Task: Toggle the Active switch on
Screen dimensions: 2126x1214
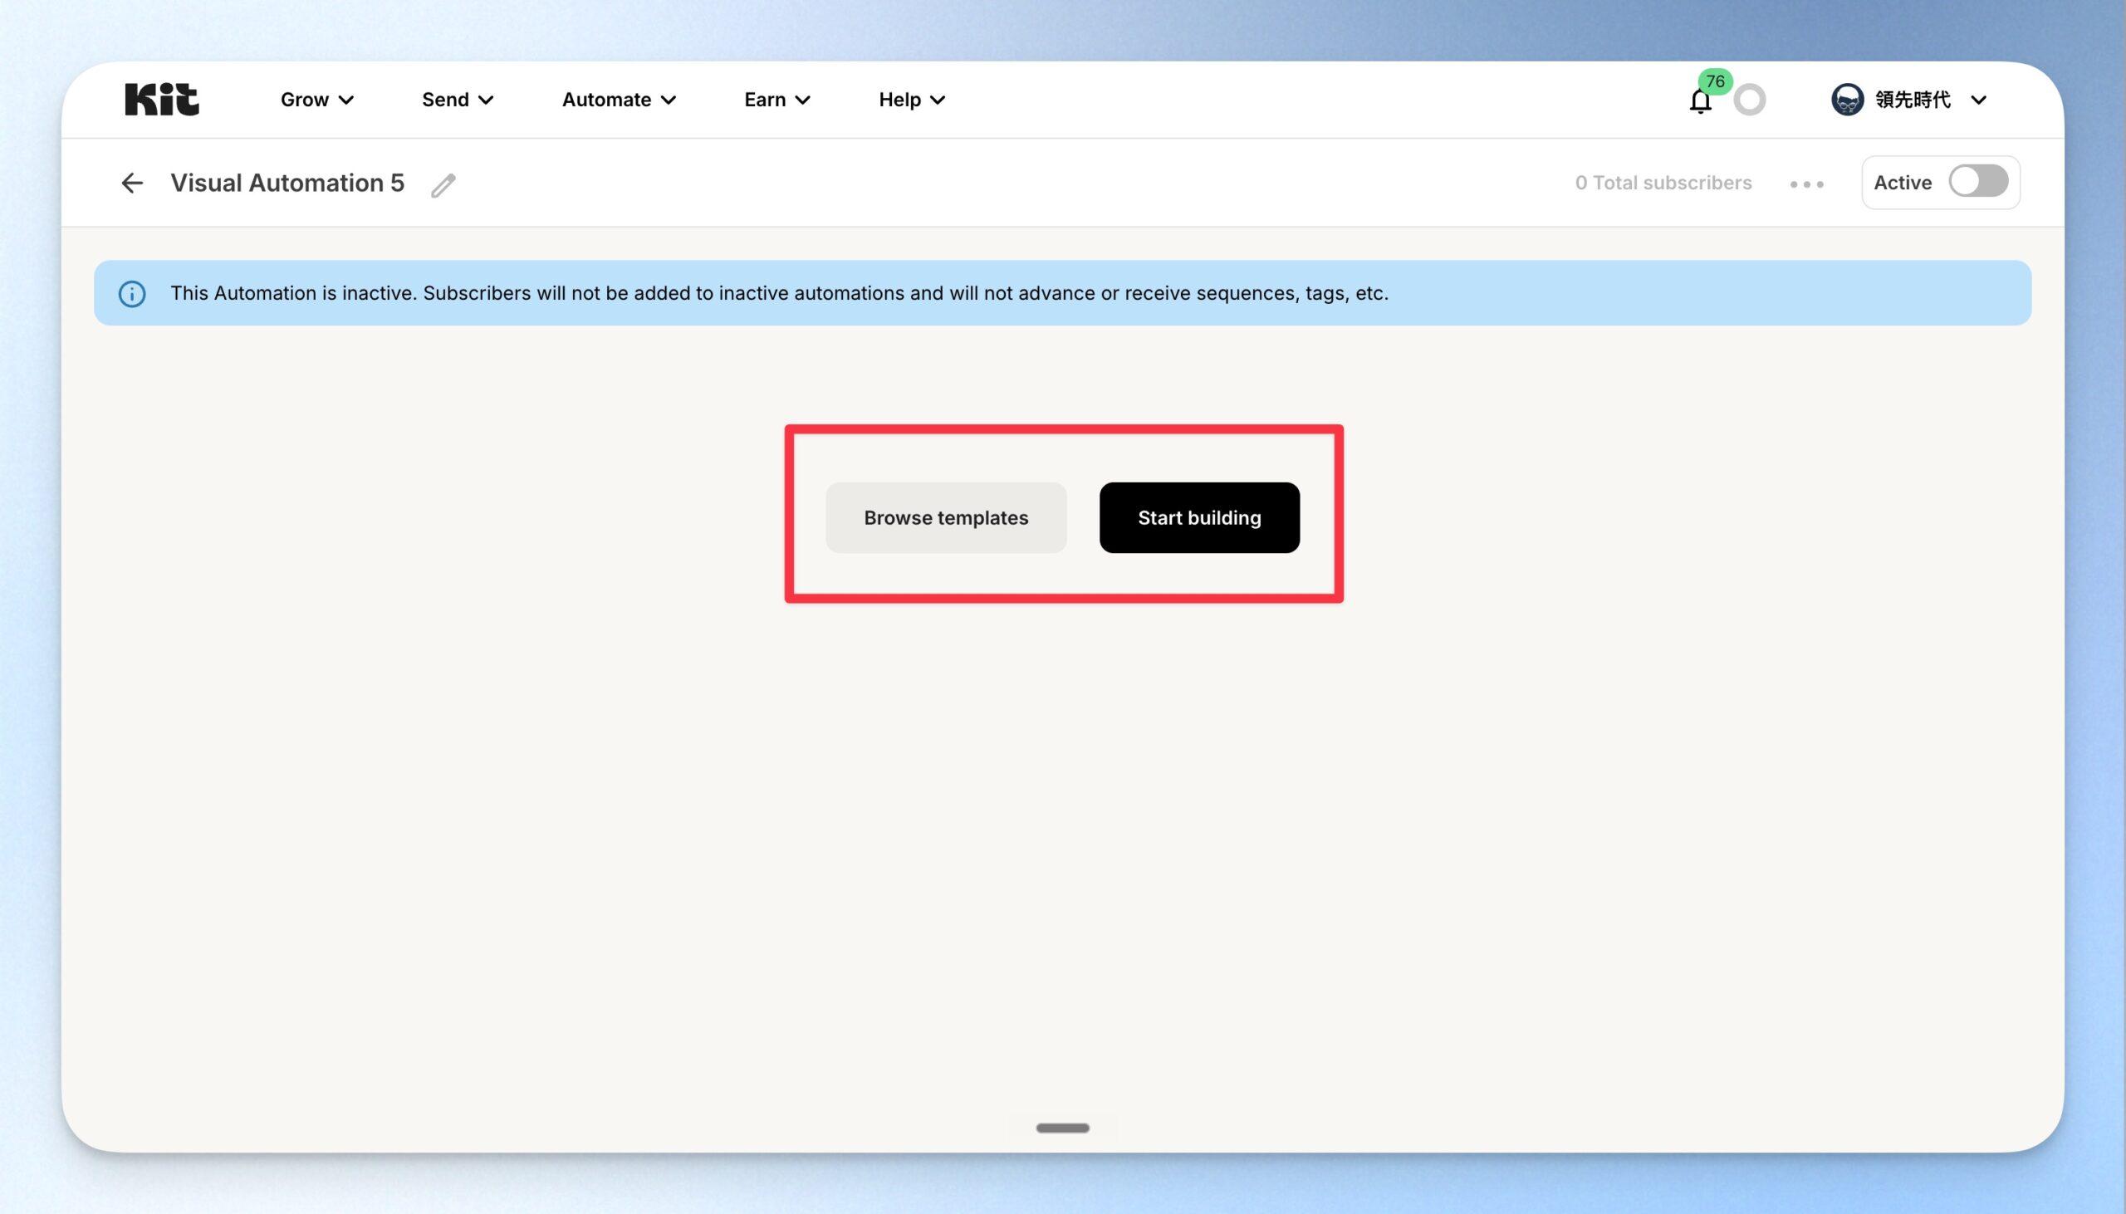Action: tap(1977, 181)
